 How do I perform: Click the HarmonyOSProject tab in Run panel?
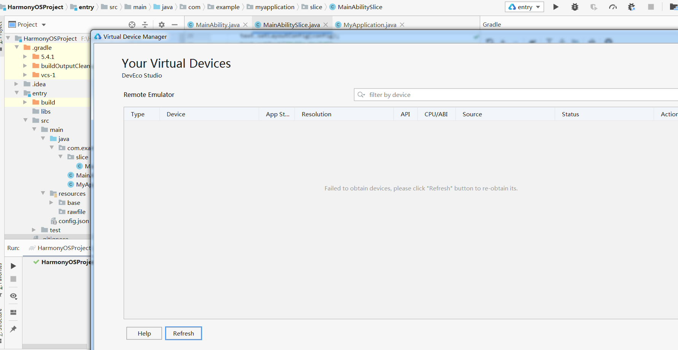pos(60,248)
